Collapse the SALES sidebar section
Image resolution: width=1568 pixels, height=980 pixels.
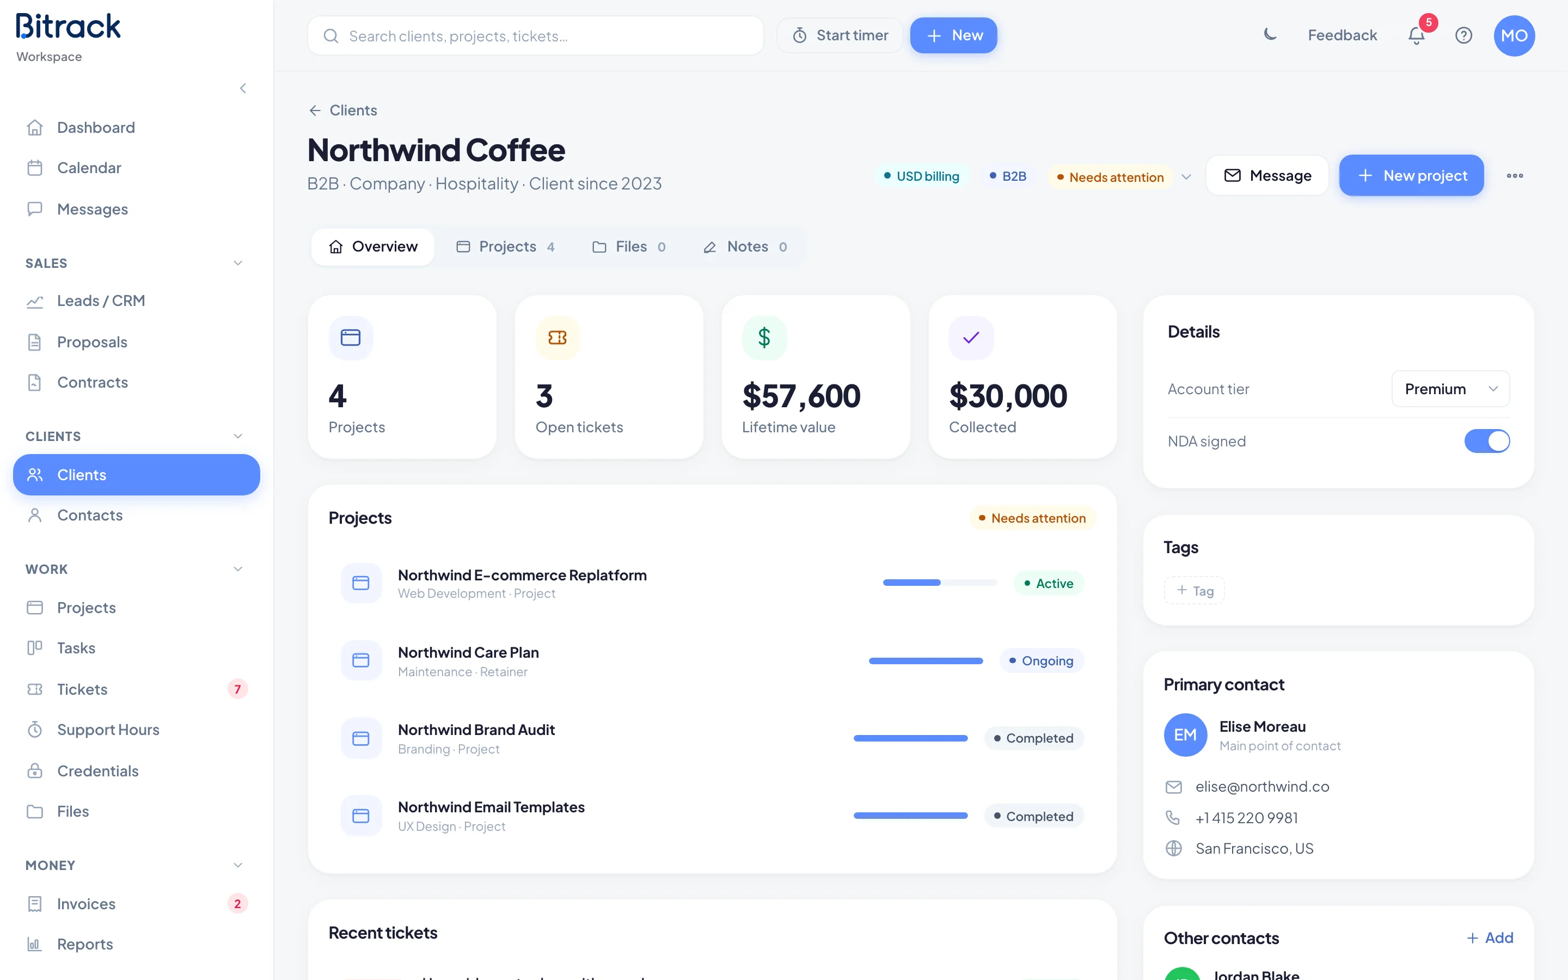coord(238,263)
